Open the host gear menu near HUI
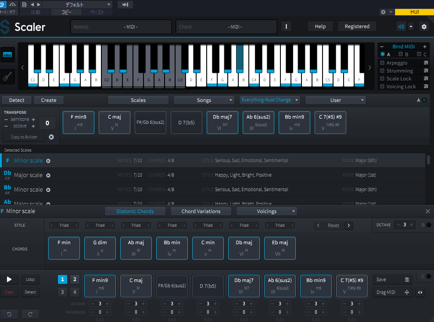 pyautogui.click(x=383, y=12)
